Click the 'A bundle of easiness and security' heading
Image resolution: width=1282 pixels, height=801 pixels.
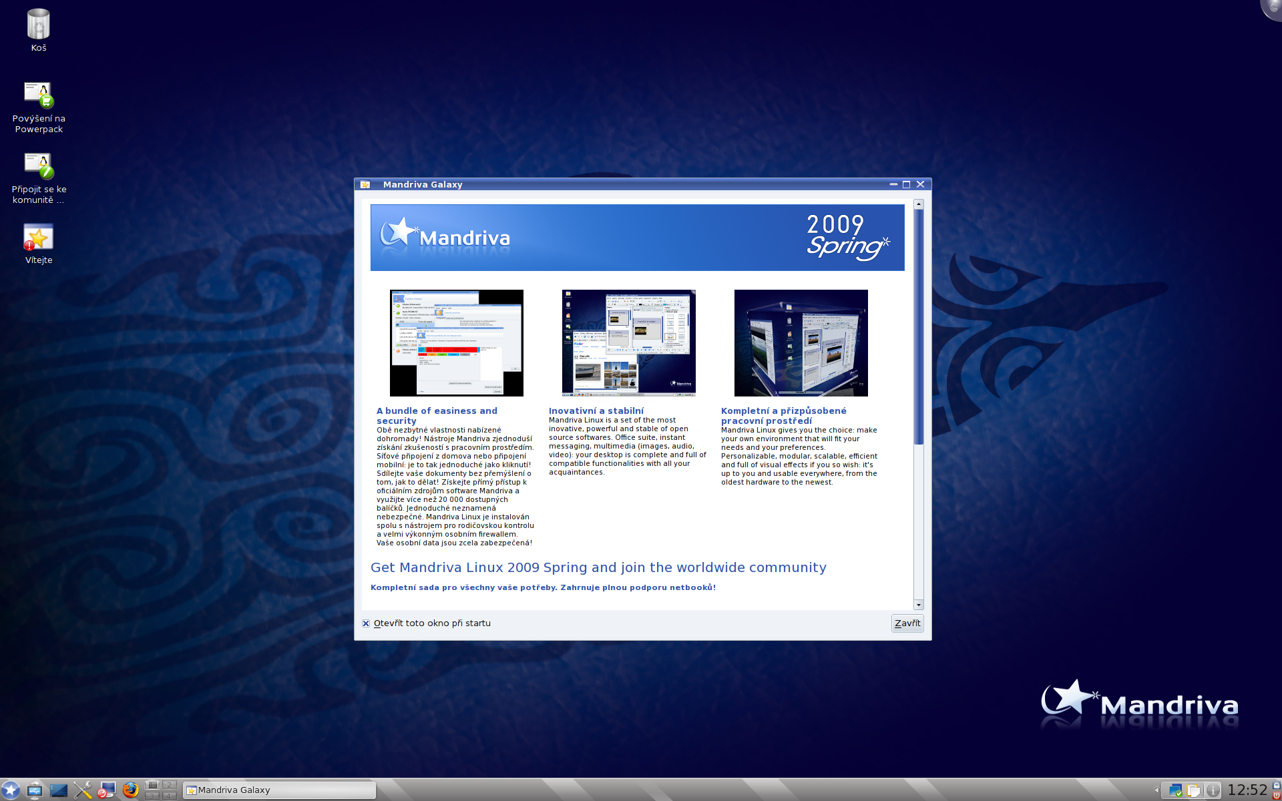437,416
